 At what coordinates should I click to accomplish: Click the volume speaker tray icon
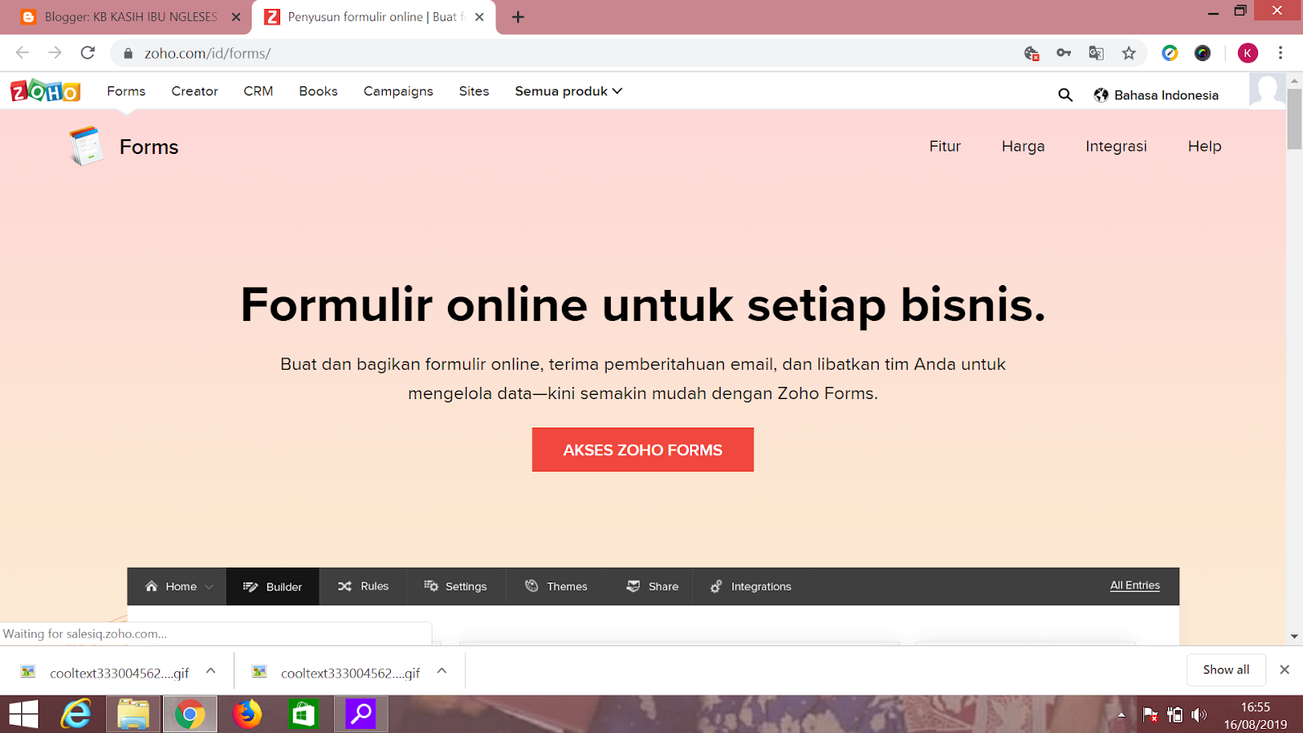pyautogui.click(x=1199, y=715)
